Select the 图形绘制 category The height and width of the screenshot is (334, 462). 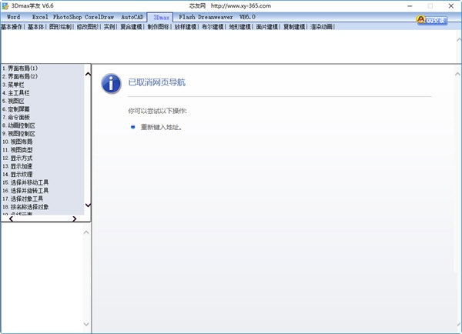click(x=60, y=27)
